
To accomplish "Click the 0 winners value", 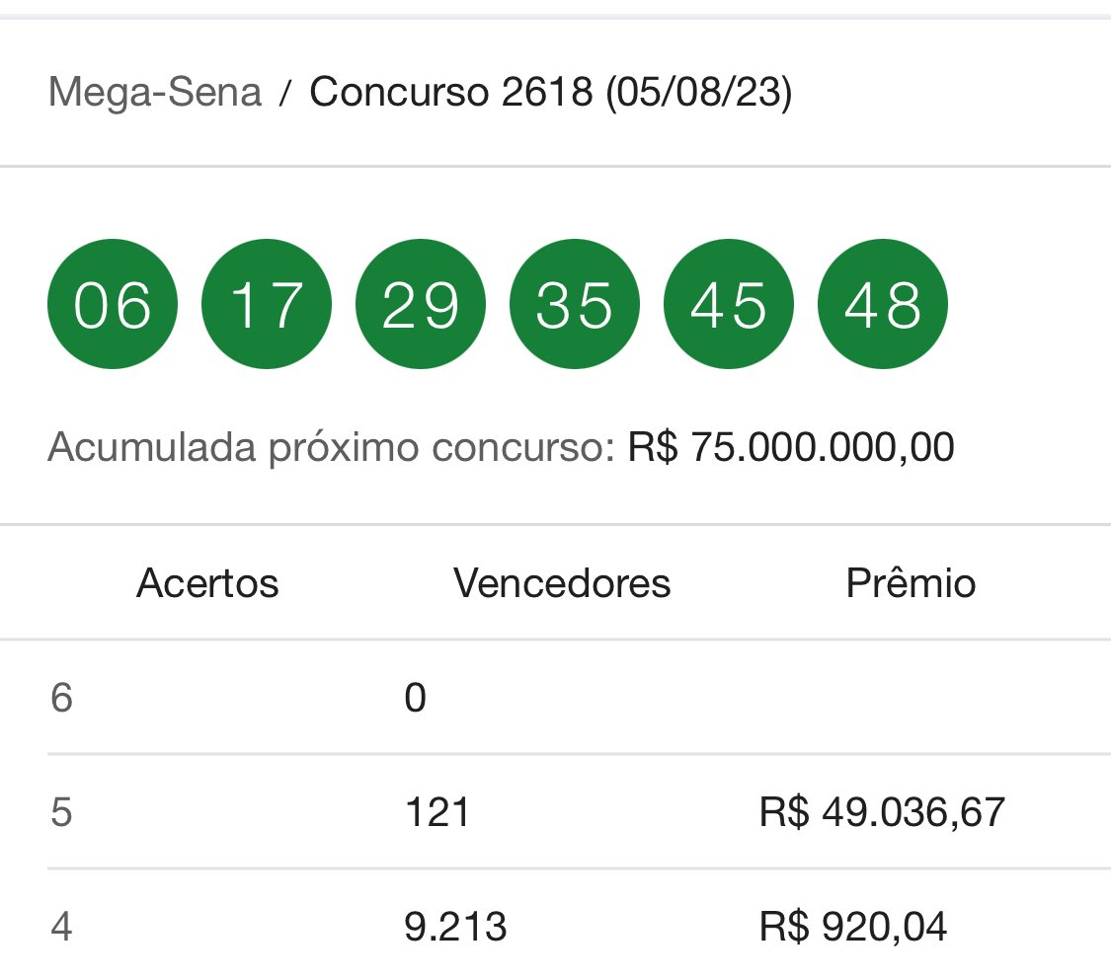I will 415,698.
